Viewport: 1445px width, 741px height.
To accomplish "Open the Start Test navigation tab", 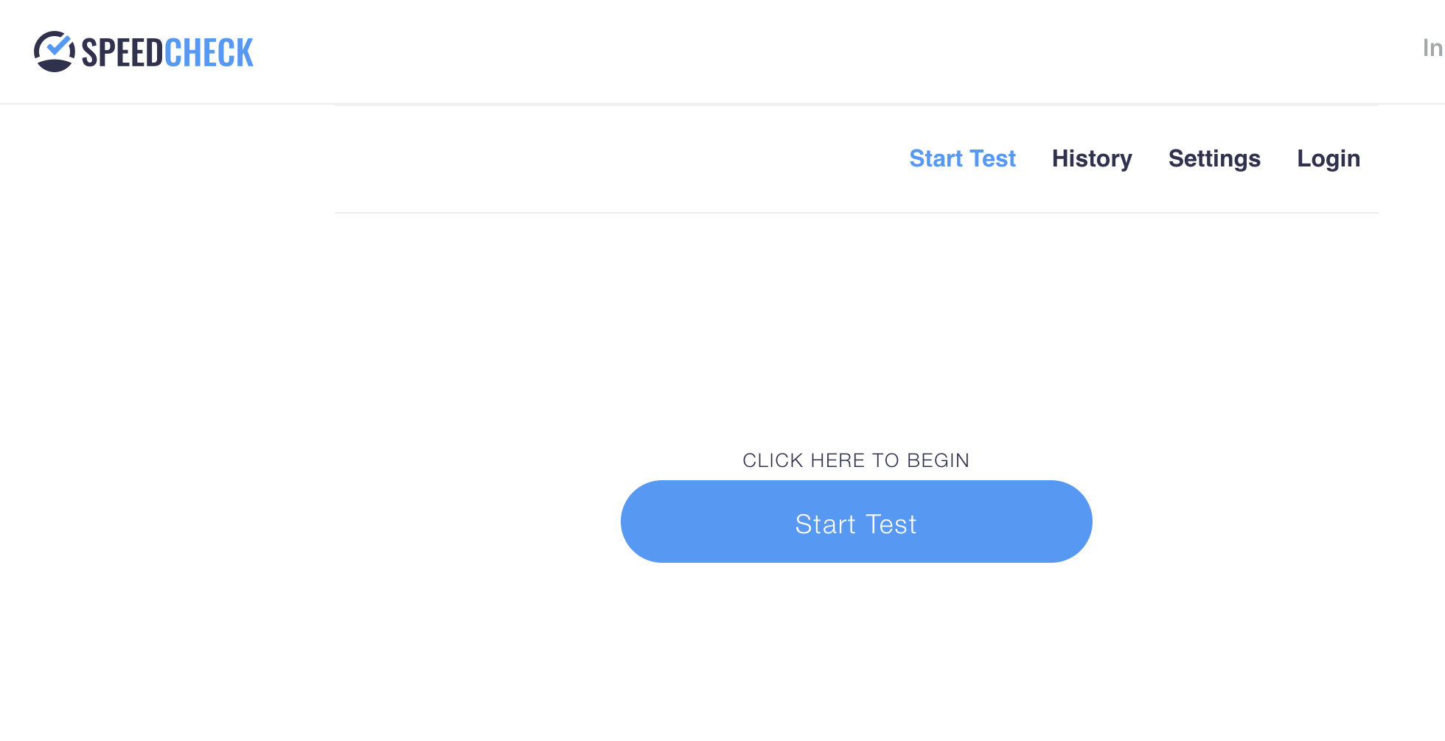I will (962, 158).
